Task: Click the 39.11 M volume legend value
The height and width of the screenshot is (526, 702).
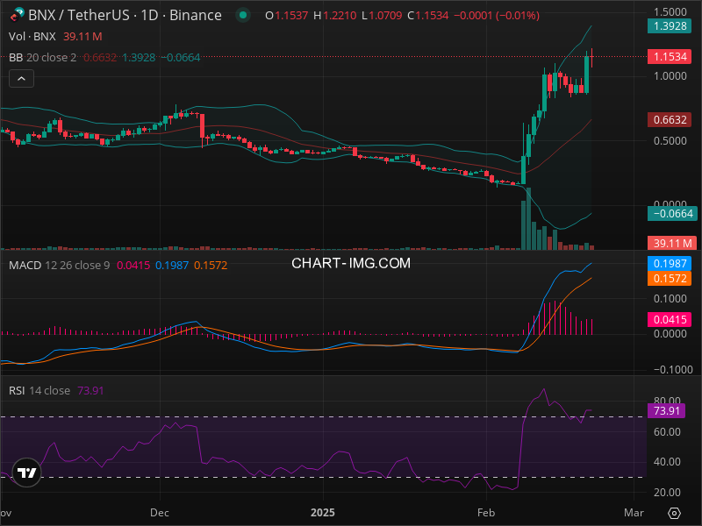Action: coord(82,36)
